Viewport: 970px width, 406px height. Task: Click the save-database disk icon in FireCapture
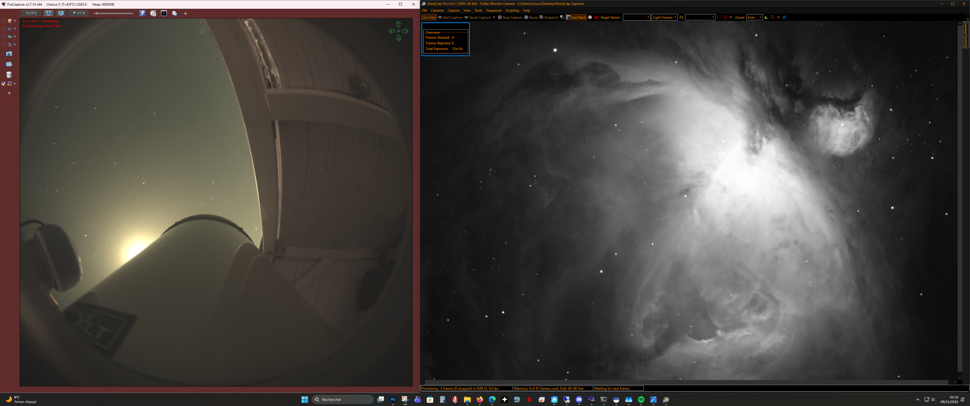point(174,13)
